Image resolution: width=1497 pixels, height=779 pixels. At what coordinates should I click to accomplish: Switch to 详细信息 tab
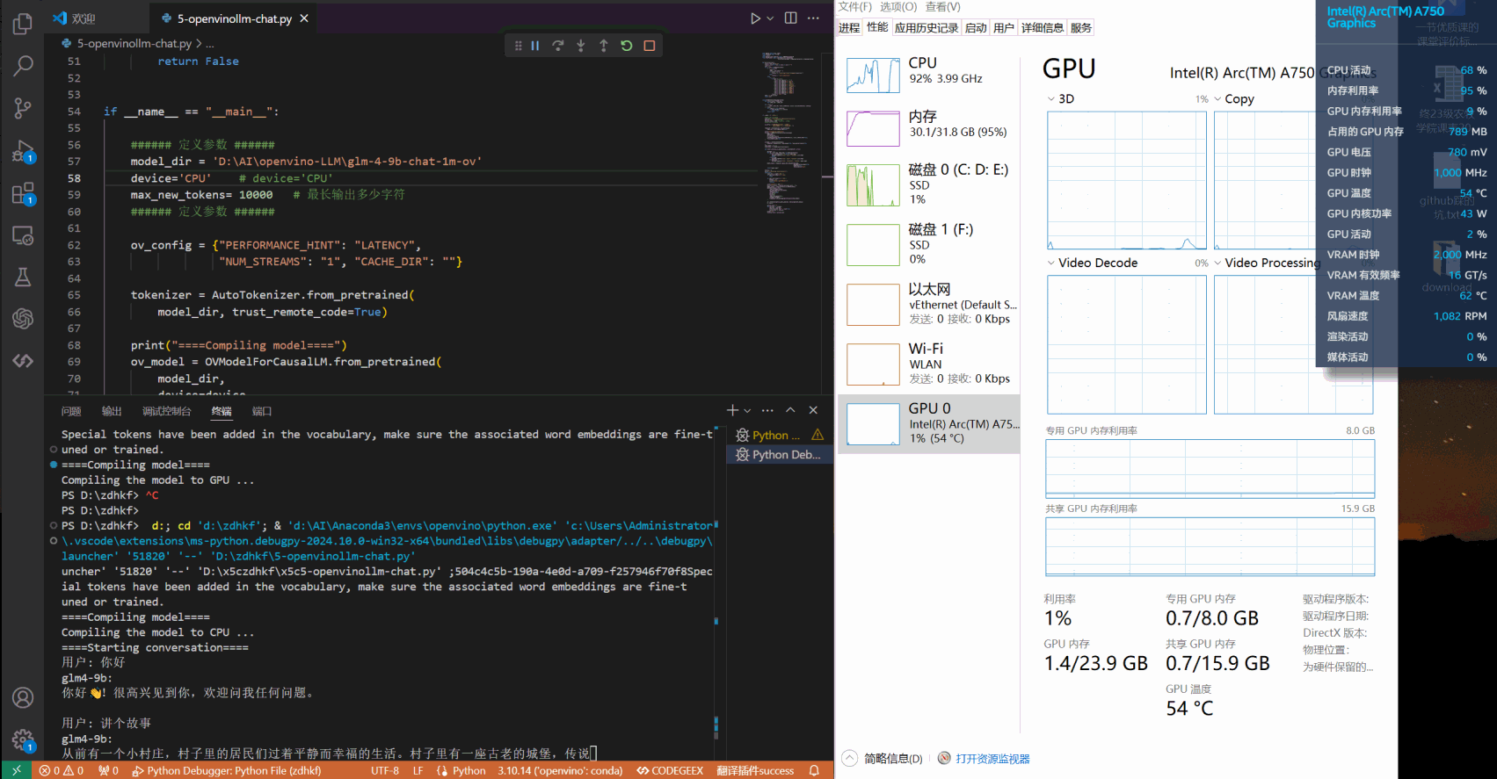[1043, 28]
